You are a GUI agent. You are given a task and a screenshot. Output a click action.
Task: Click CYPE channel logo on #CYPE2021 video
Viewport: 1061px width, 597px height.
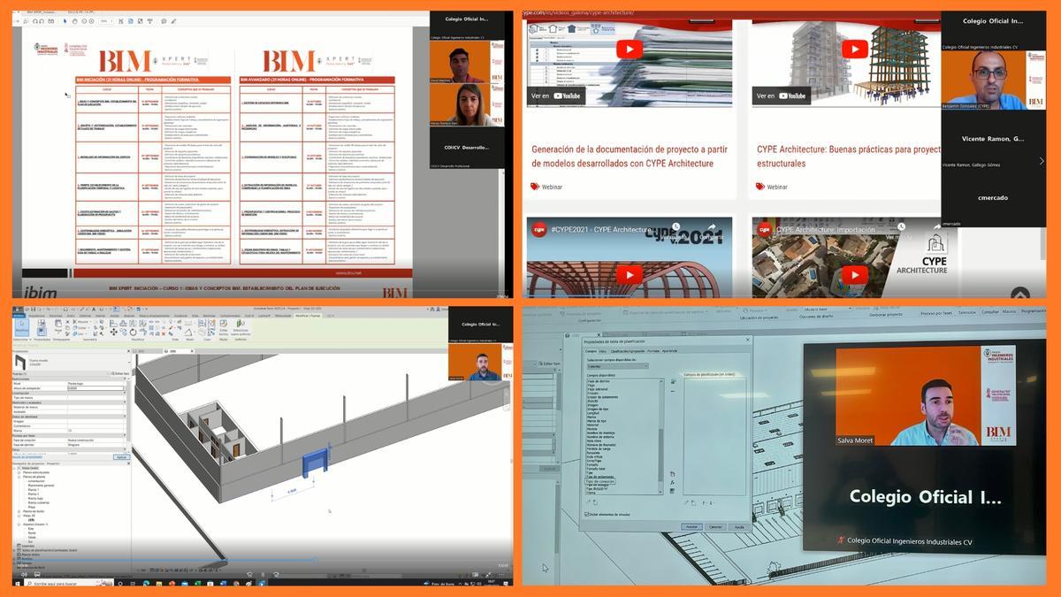pos(538,229)
